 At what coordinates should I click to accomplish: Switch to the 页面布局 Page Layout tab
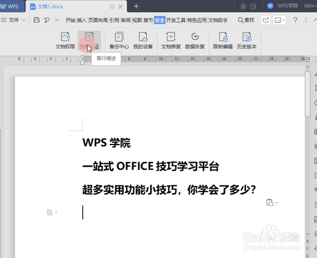(x=98, y=20)
